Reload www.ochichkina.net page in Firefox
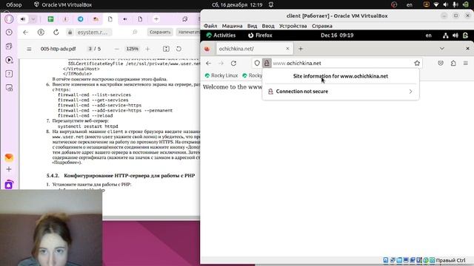Viewport: 474px width, 266px height. (x=233, y=64)
